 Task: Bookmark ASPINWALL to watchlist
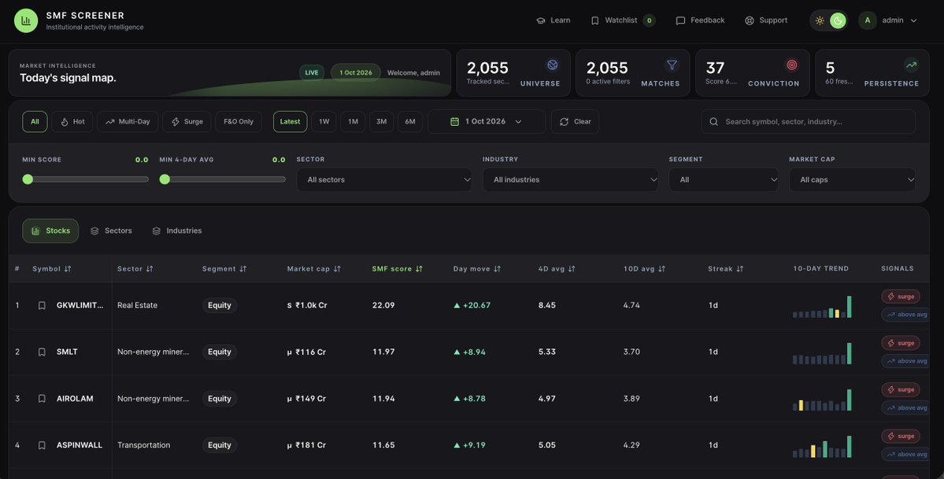pyautogui.click(x=42, y=445)
